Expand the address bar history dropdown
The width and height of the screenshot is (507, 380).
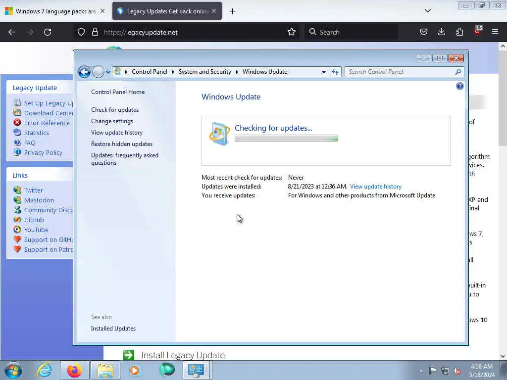(x=324, y=72)
